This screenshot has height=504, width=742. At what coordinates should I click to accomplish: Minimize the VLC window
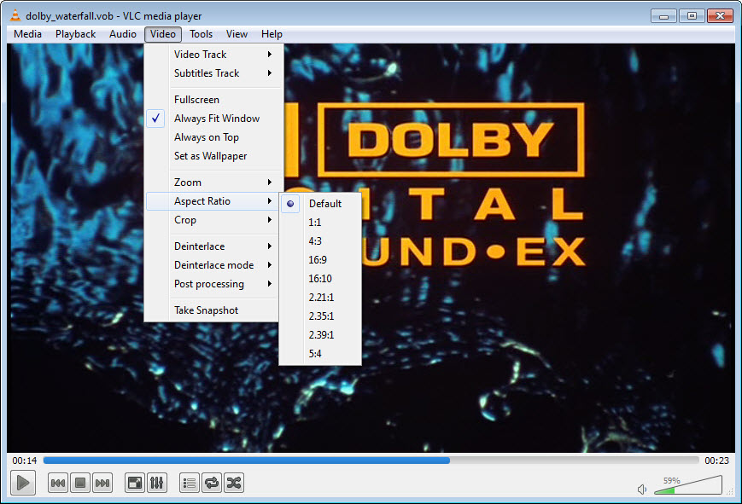click(664, 15)
